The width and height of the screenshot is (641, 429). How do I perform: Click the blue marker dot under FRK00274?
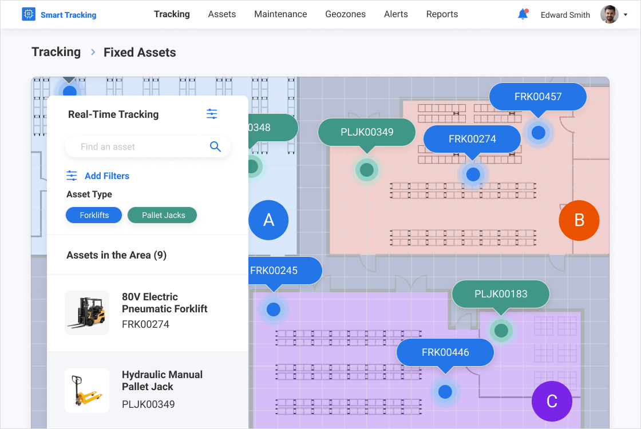click(x=473, y=174)
